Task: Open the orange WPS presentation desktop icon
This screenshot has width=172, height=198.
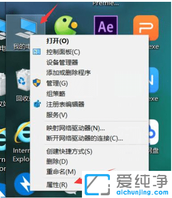Action: (x=146, y=28)
